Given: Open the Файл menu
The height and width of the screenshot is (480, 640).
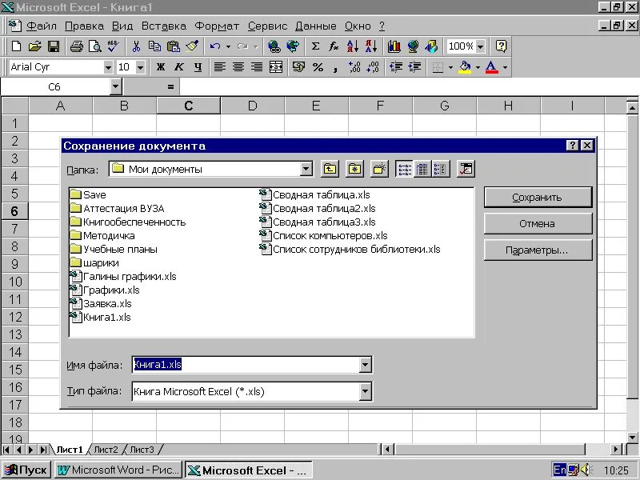Looking at the screenshot, I should [42, 26].
